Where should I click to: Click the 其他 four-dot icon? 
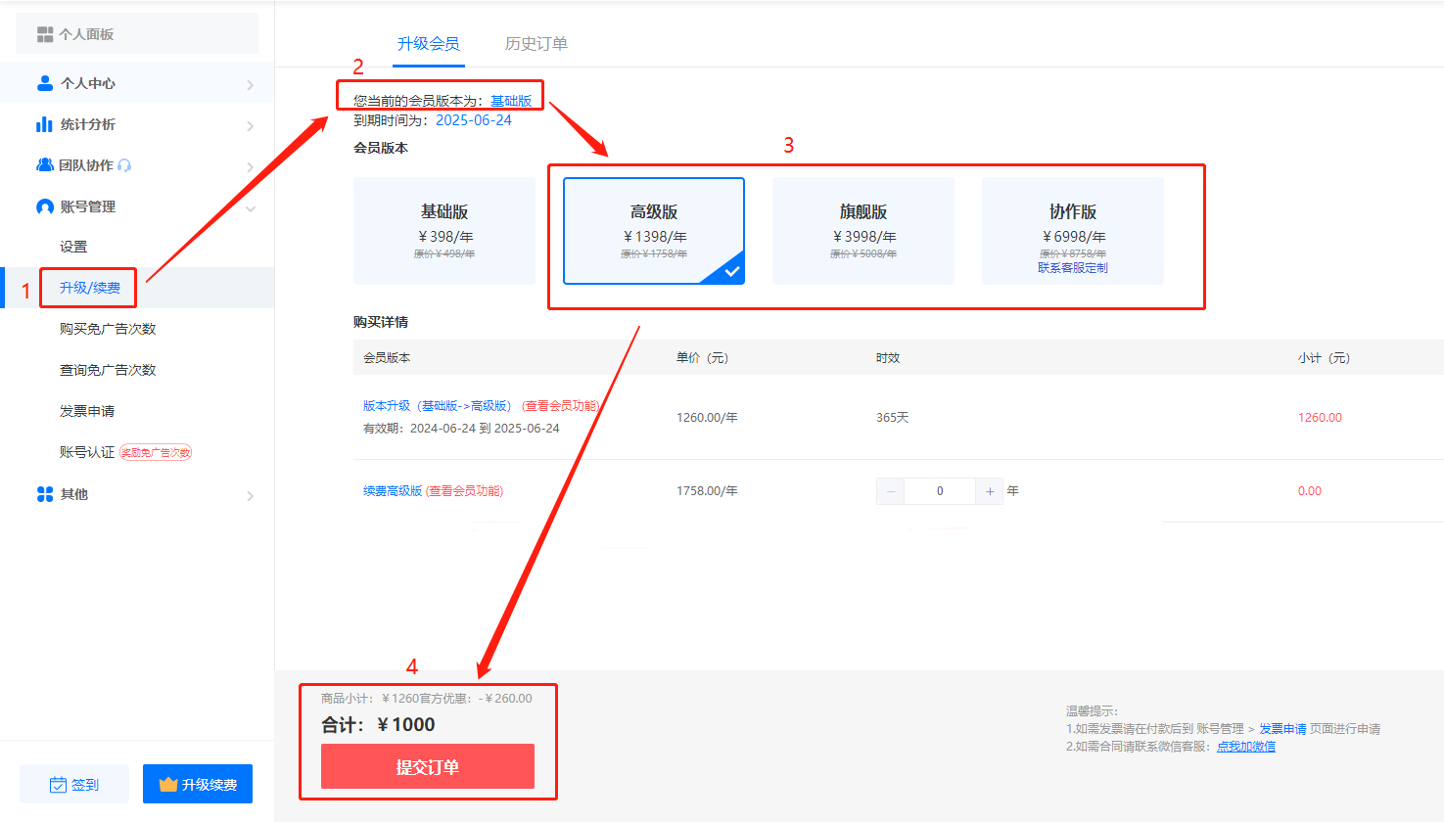click(44, 494)
